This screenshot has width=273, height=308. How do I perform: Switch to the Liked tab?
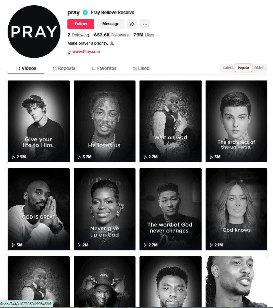pos(141,68)
